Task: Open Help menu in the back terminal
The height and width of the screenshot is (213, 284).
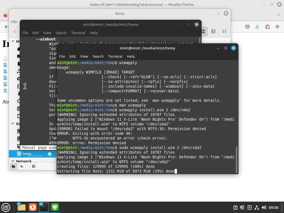Action: (94, 33)
